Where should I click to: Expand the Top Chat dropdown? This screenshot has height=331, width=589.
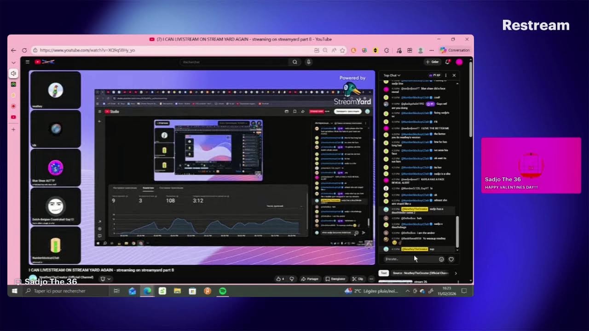[392, 75]
